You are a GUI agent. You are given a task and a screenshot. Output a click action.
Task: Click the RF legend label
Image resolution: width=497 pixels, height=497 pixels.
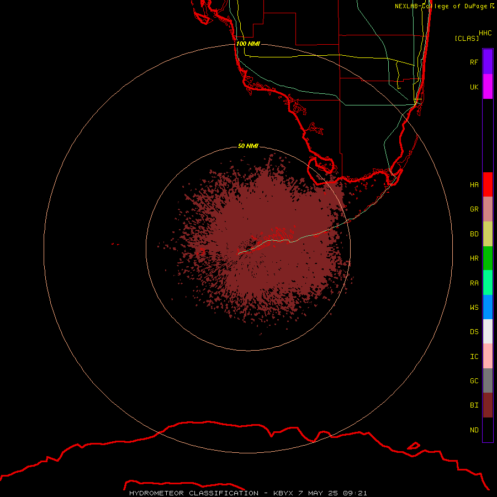point(474,62)
